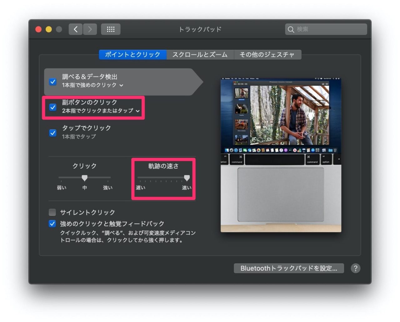Select the ポイントとクリック tab
The height and width of the screenshot is (322, 400).
point(132,54)
